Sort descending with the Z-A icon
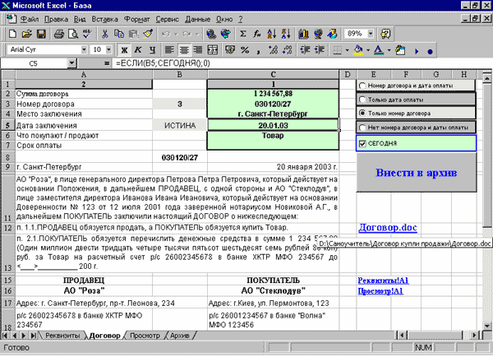This screenshot has width=493, height=357. pyautogui.click(x=286, y=34)
